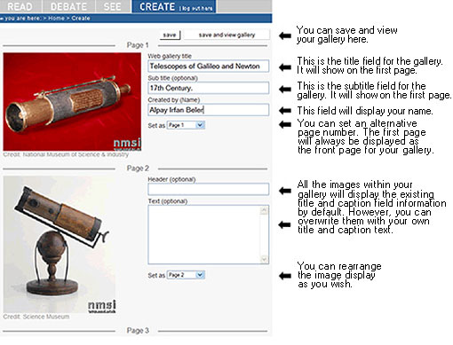The height and width of the screenshot is (345, 453).
Task: Open the READ tab
Action: [20, 6]
